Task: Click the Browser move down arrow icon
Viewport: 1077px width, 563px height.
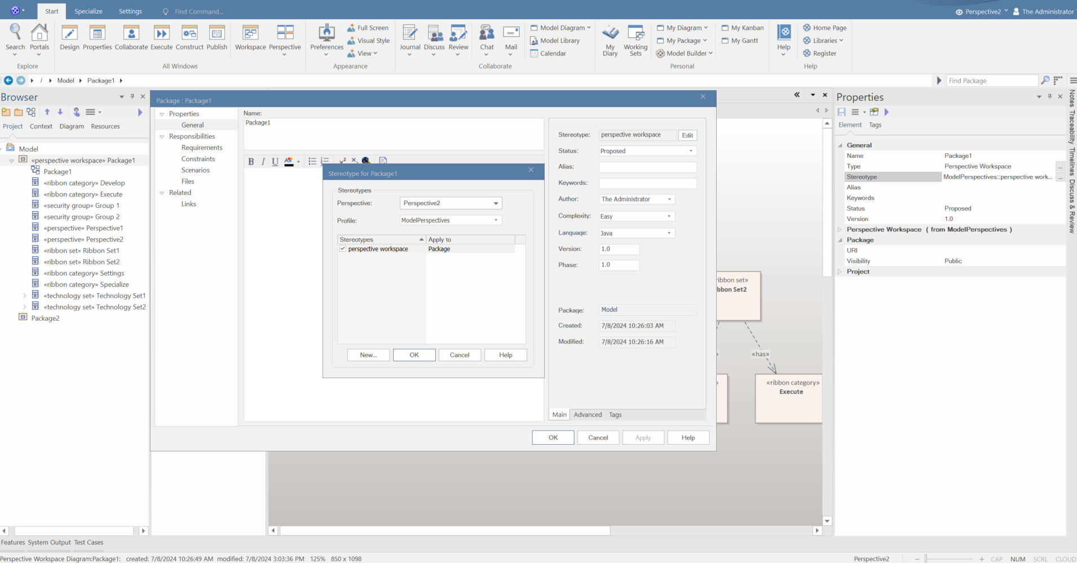Action: click(60, 112)
